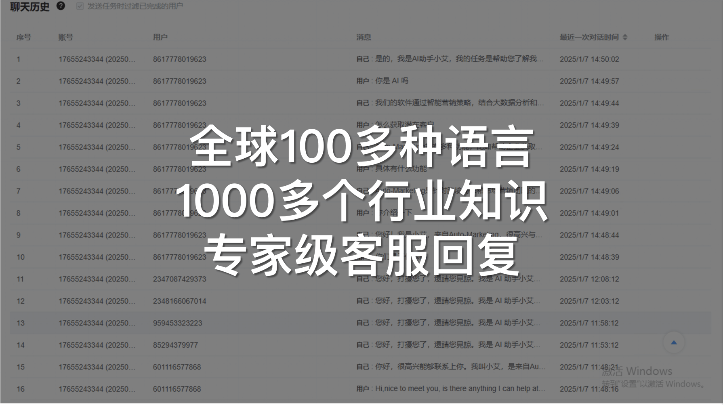The width and height of the screenshot is (723, 405).
Task: Click user number 959453323223
Action: (177, 323)
